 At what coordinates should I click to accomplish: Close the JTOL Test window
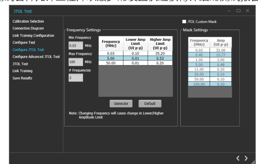247,11
